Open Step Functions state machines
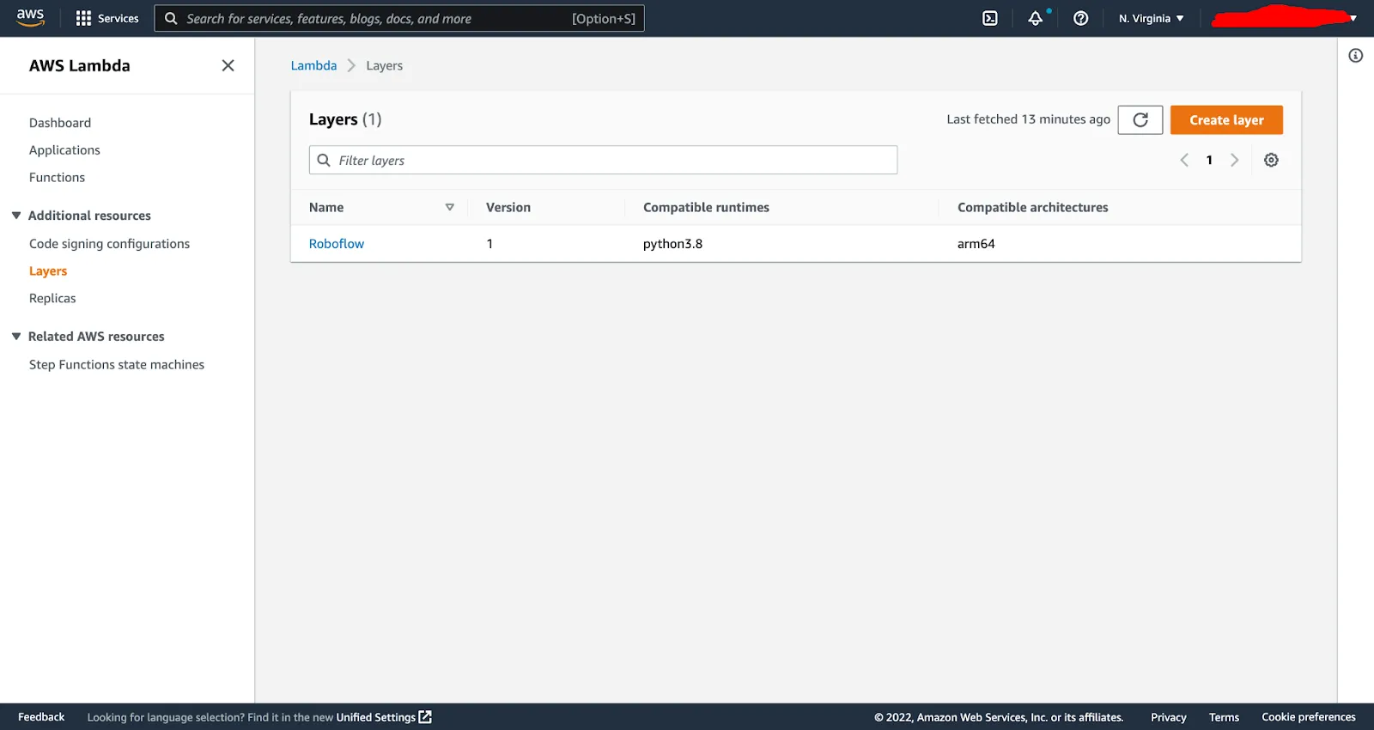 click(x=117, y=365)
